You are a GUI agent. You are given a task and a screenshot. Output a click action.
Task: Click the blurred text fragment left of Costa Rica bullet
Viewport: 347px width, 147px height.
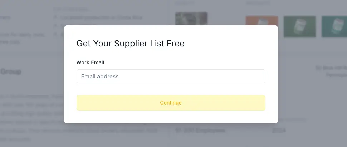[6, 17]
